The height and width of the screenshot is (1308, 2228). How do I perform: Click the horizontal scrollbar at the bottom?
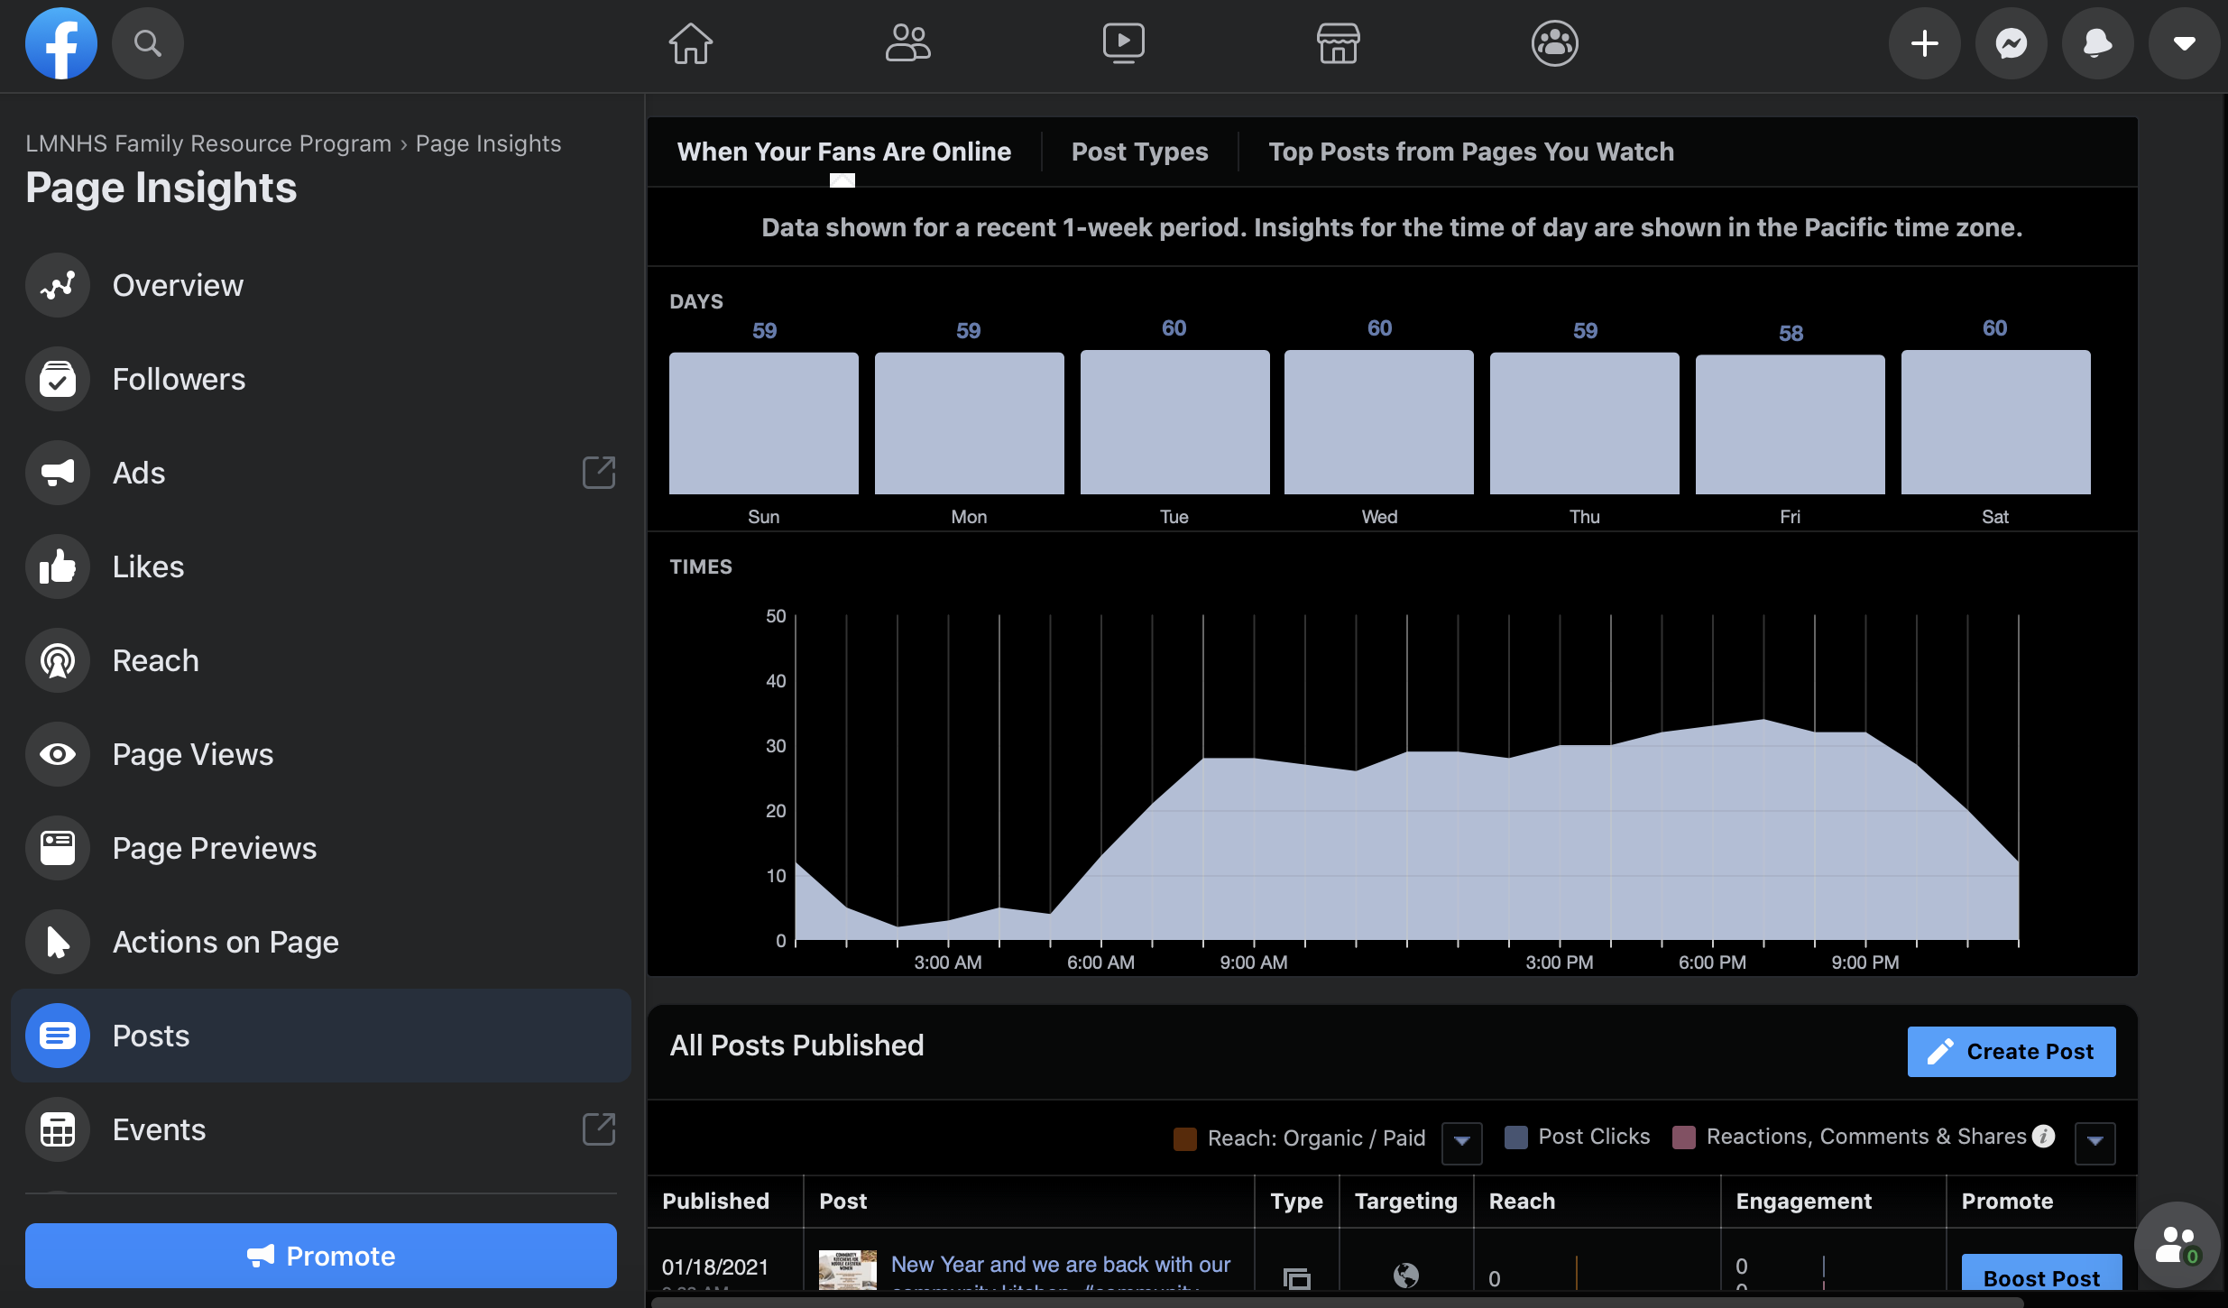point(1338,1302)
